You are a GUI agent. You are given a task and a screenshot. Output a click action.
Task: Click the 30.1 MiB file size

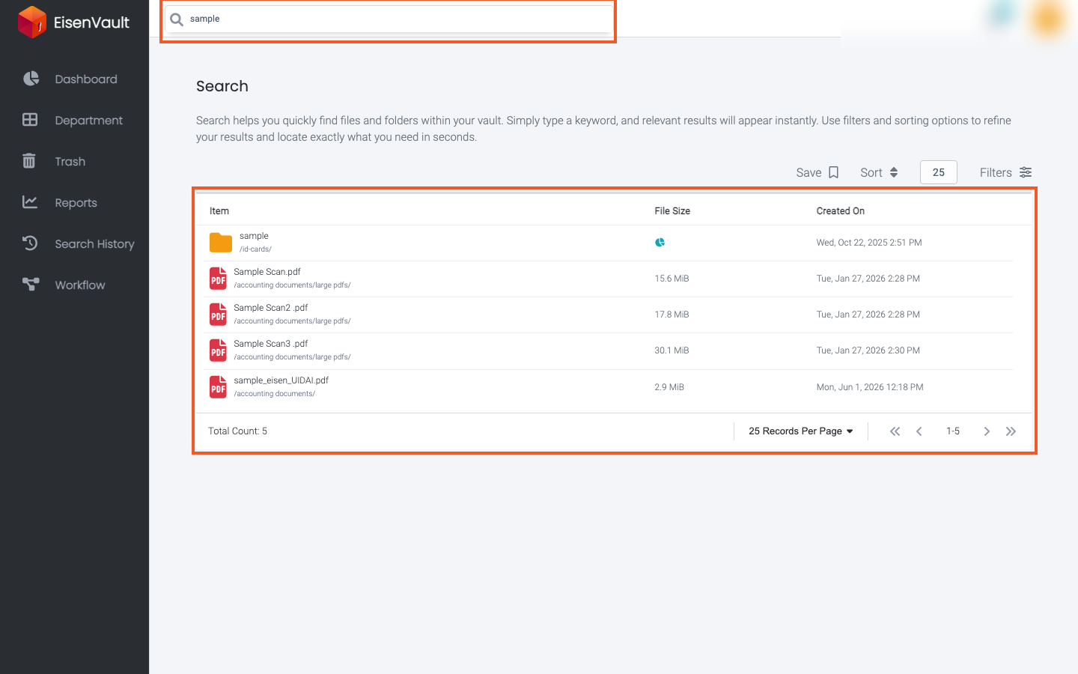click(672, 350)
